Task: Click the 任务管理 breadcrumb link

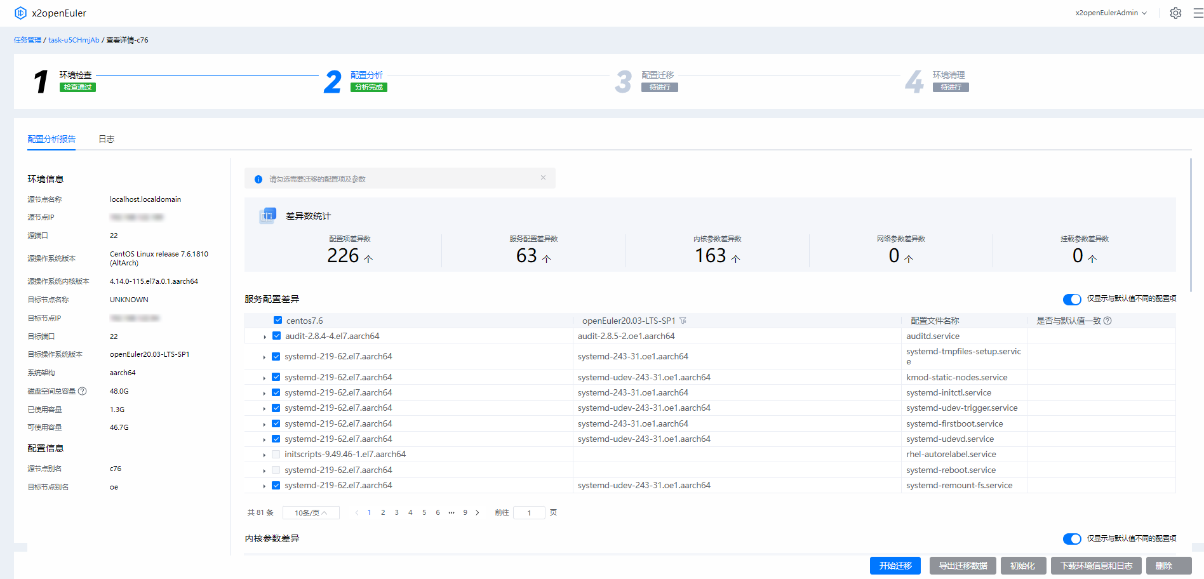Action: tap(27, 40)
